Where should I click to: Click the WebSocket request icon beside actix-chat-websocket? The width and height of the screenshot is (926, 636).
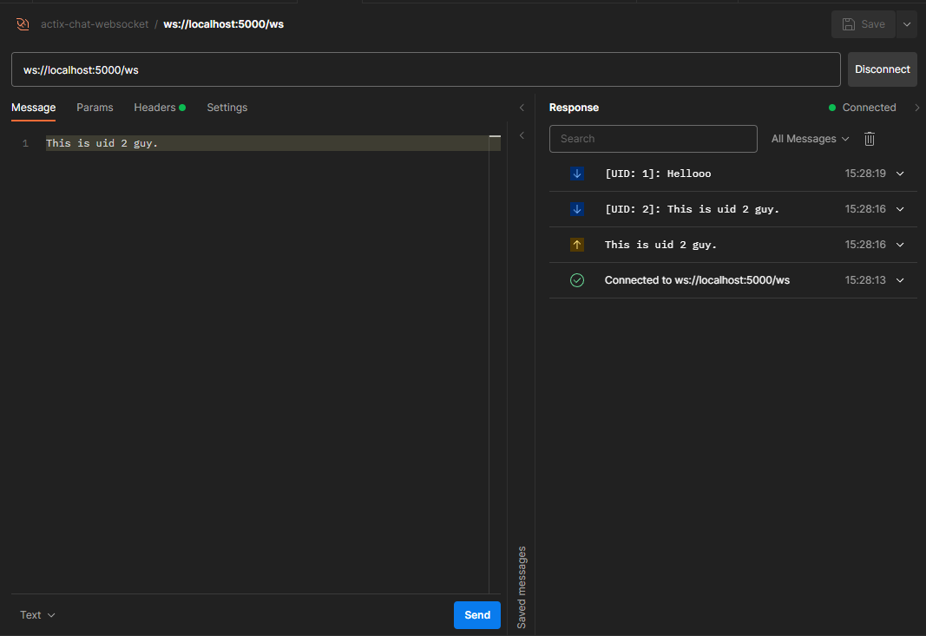(x=23, y=24)
